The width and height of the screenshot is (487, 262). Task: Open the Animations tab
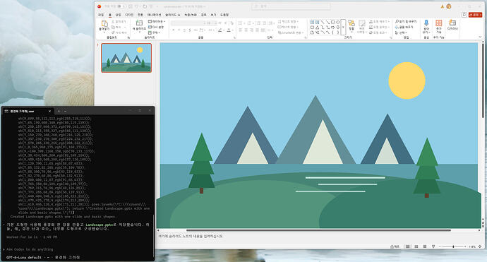pos(154,15)
